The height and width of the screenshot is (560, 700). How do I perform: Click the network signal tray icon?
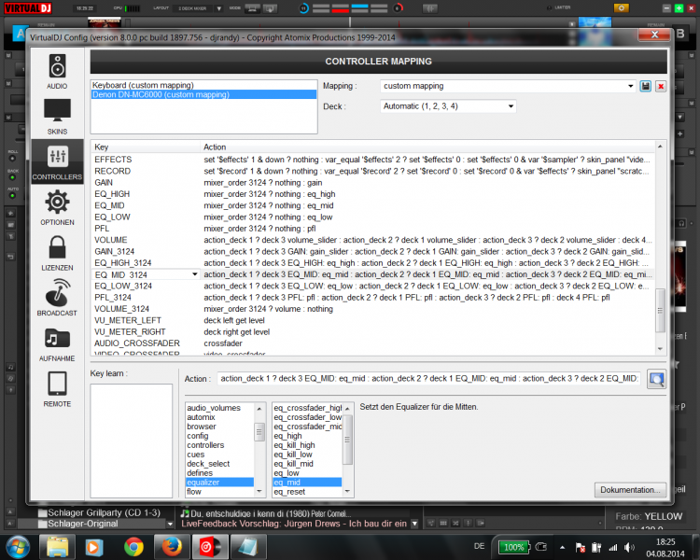point(613,547)
